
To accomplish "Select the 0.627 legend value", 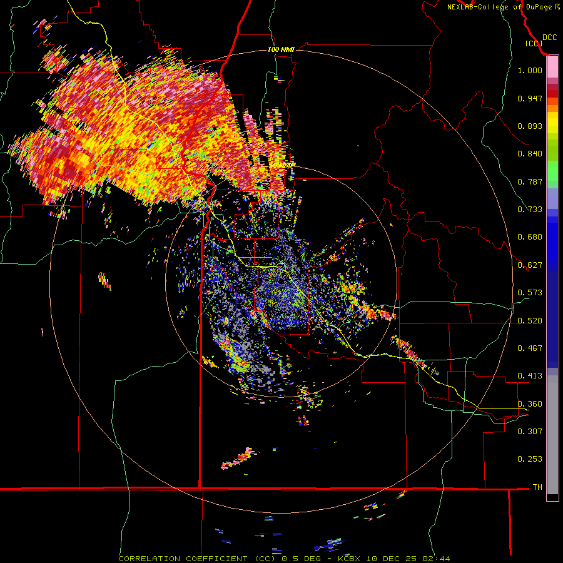I will click(530, 265).
